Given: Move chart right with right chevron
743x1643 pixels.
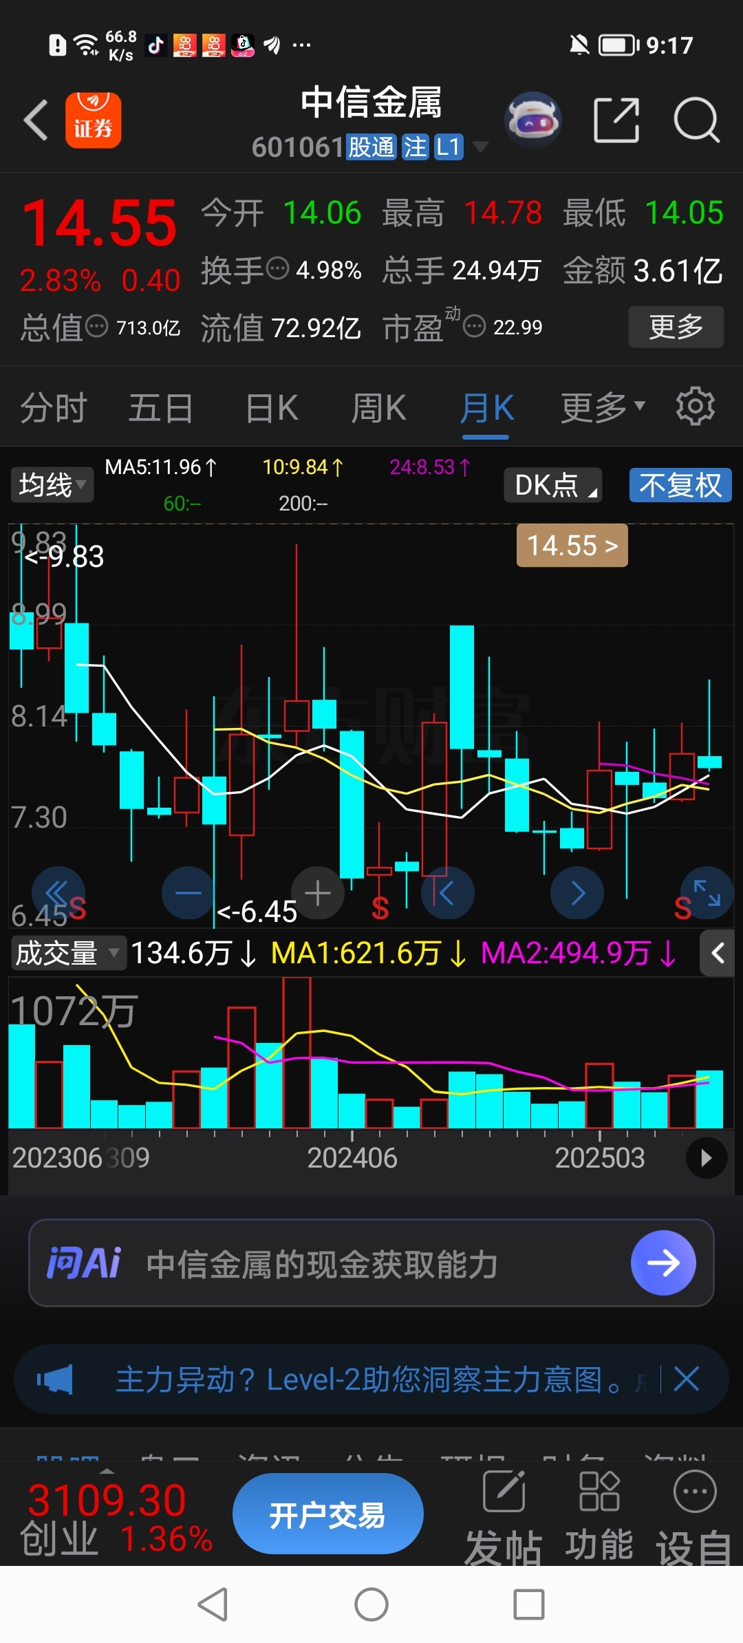Looking at the screenshot, I should point(577,893).
